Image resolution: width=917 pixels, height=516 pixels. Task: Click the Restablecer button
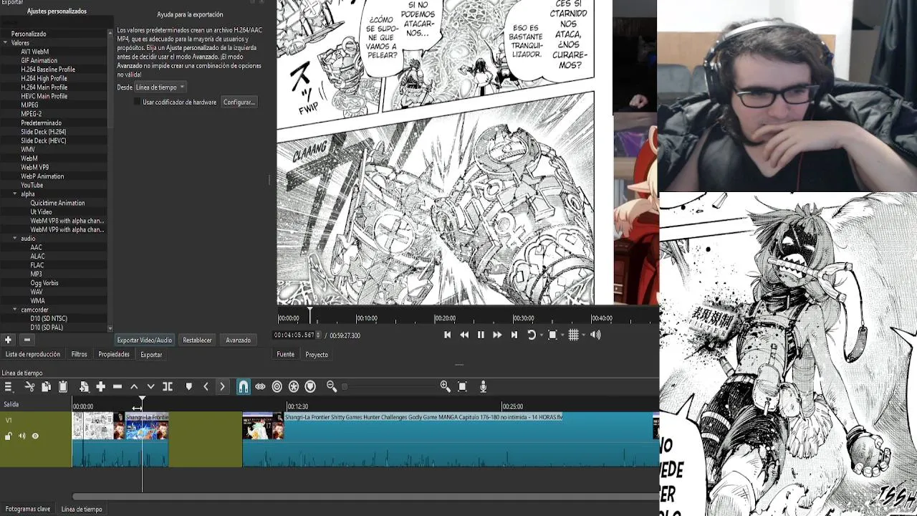pos(197,340)
